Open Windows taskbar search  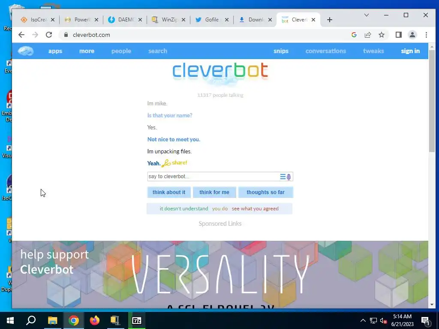[x=31, y=320]
